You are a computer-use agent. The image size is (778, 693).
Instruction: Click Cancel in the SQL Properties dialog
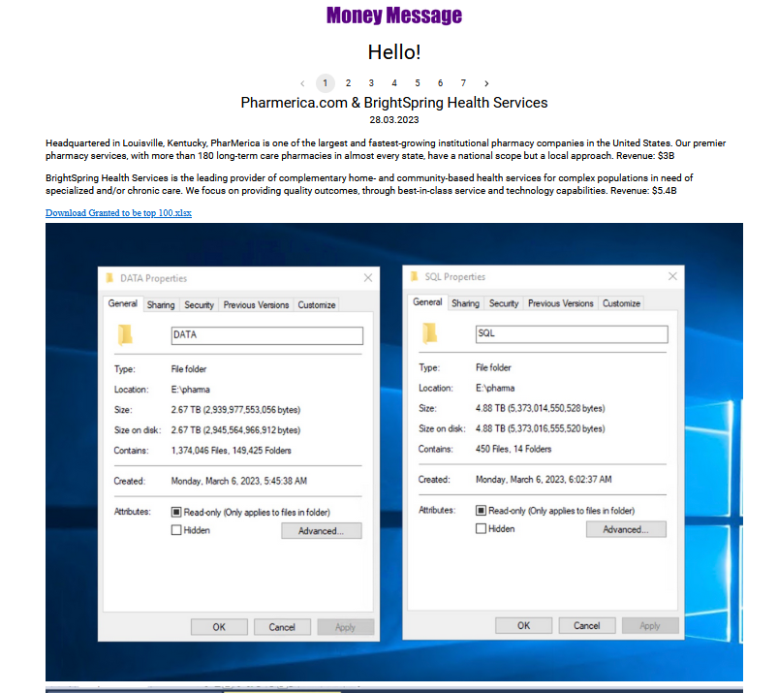[587, 625]
